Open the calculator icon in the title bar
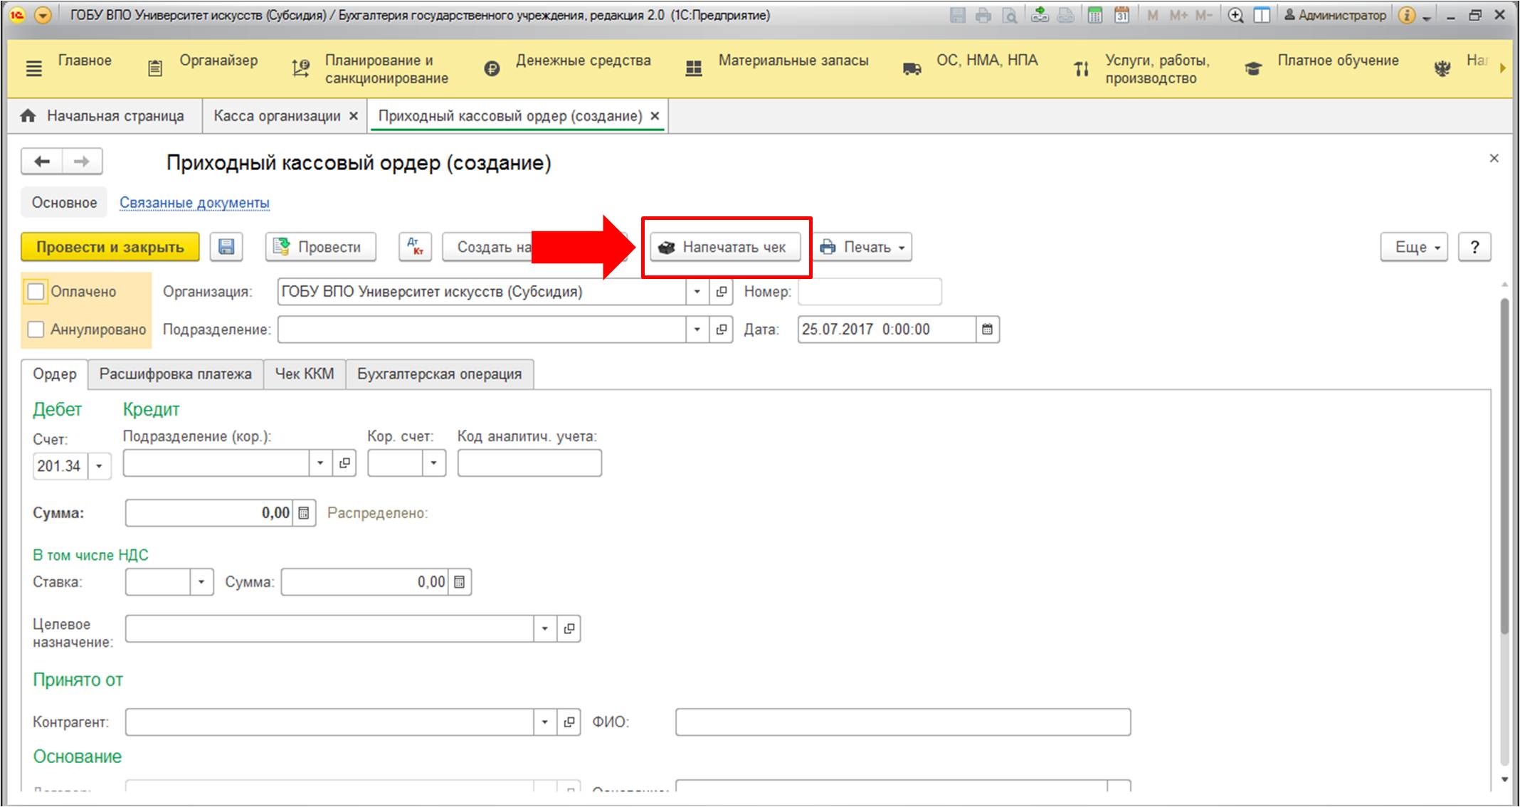The image size is (1520, 807). coord(1095,15)
